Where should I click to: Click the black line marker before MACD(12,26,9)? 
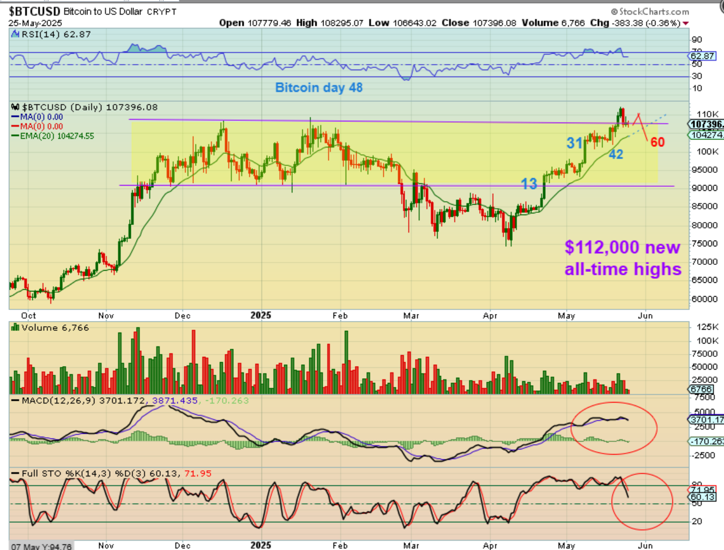(14, 400)
